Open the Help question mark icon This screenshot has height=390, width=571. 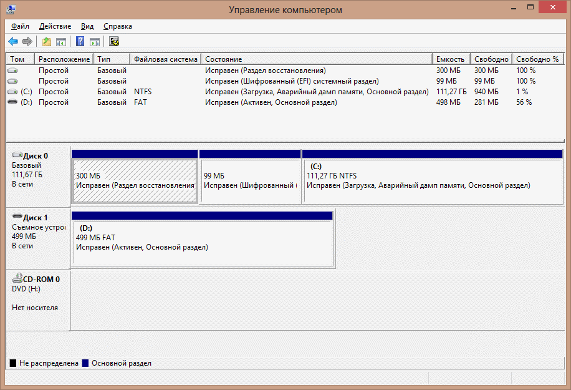[x=80, y=42]
